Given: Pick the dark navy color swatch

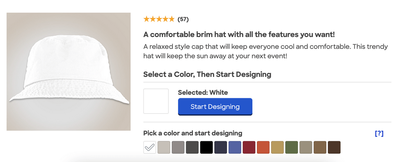Looking at the screenshot, I should (220, 147).
